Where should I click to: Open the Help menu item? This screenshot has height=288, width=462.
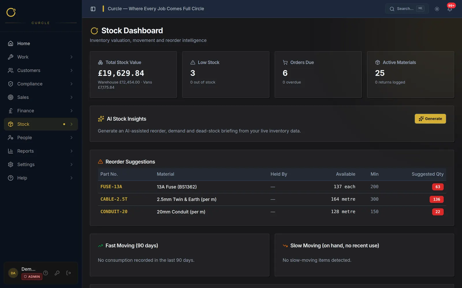tap(41, 178)
